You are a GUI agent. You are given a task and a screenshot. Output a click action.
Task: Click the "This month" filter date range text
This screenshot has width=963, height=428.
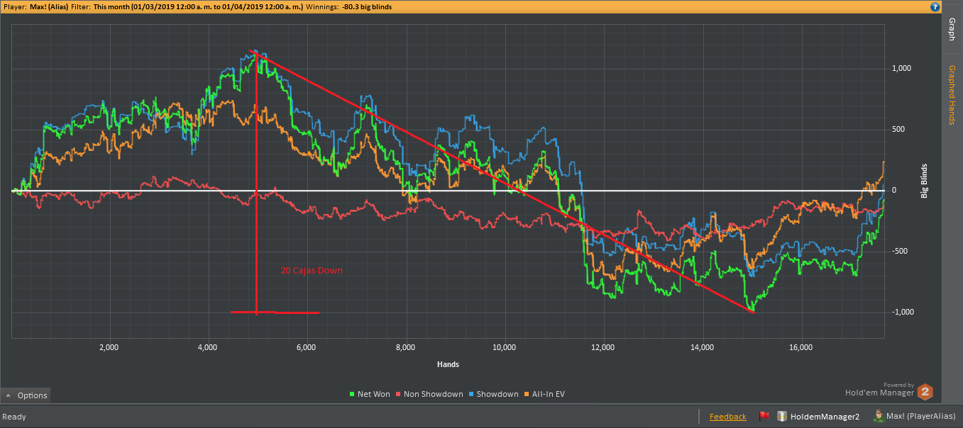tap(198, 6)
